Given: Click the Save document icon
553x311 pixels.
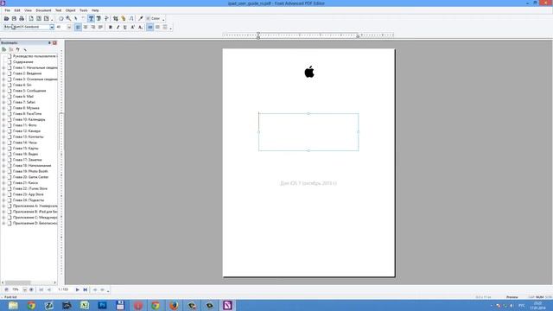Looking at the screenshot, I should pyautogui.click(x=14, y=18).
